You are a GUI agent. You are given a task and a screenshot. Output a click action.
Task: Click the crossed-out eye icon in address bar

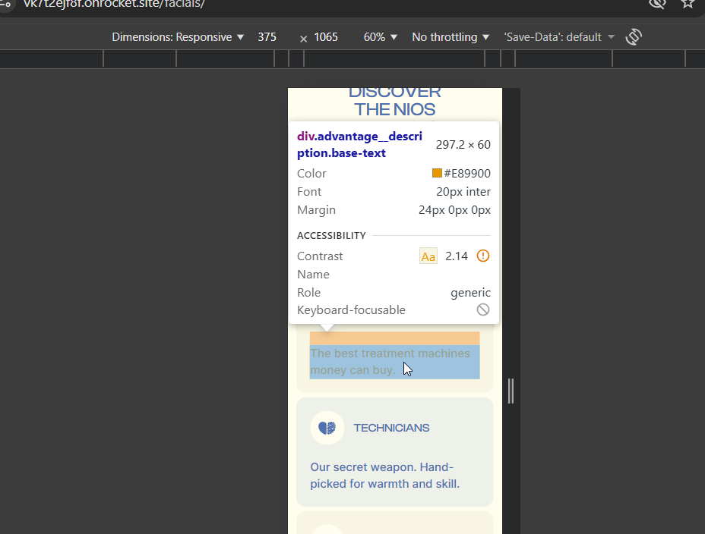click(657, 4)
